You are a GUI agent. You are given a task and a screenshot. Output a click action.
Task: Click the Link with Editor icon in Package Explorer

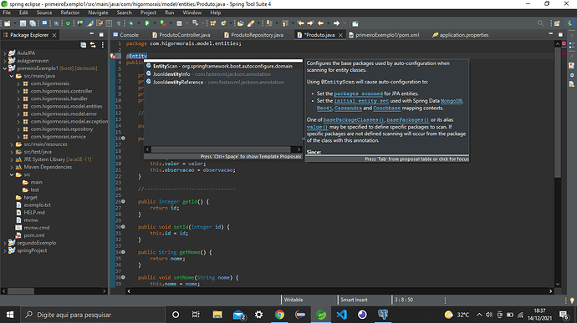tap(93, 45)
